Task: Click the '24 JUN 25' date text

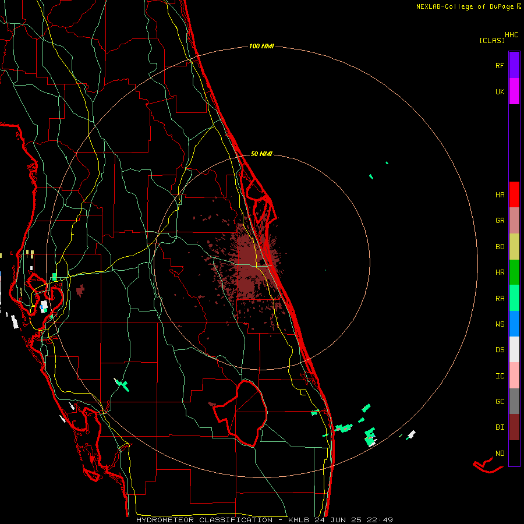Action: 338,520
